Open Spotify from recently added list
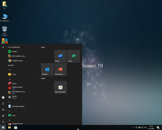The image size is (162, 130). tap(23, 51)
